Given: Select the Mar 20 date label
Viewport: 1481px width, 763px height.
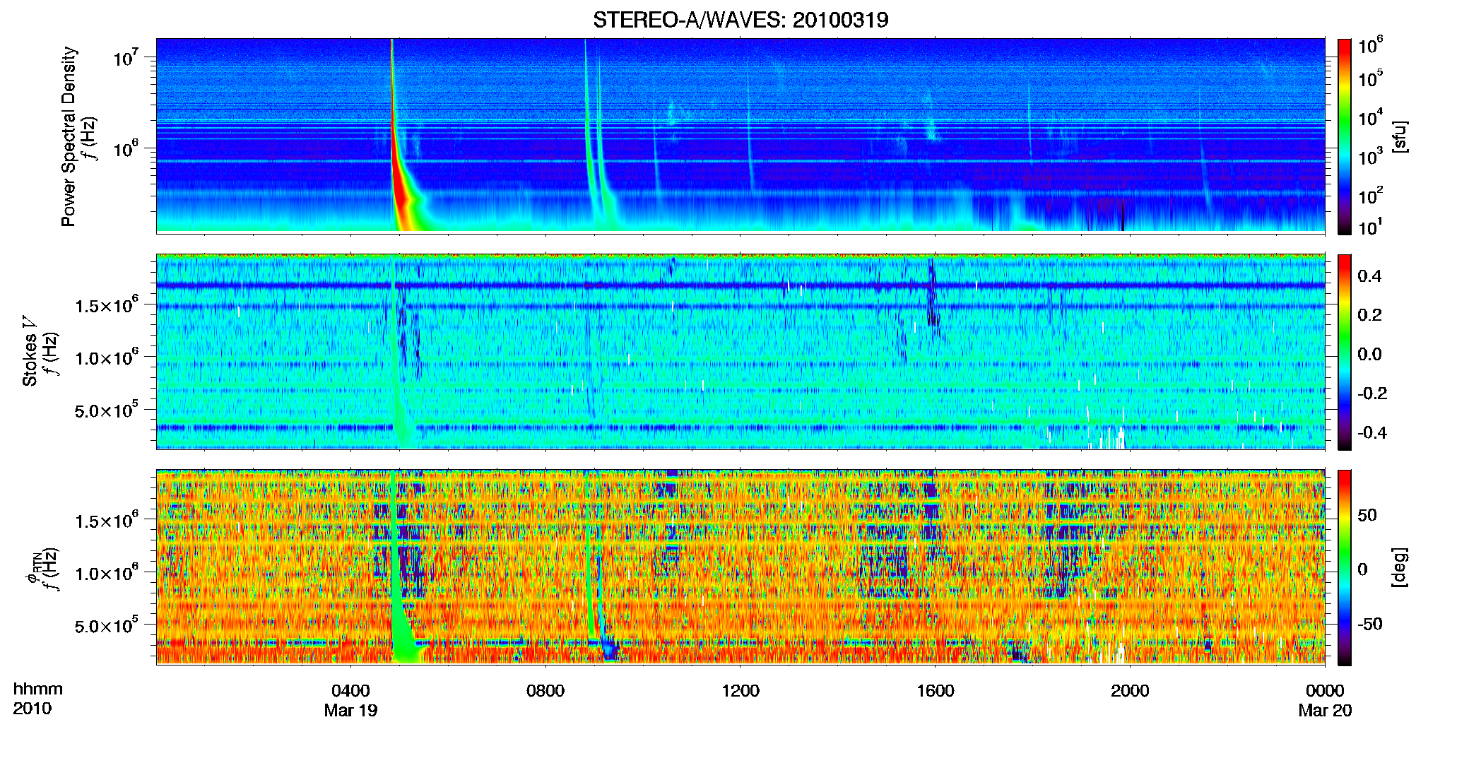Looking at the screenshot, I should coord(1325,710).
